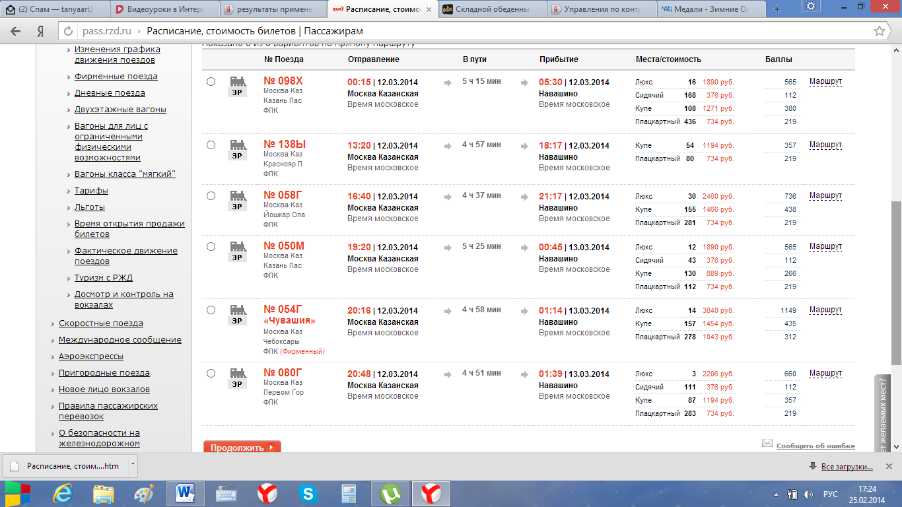The image size is (902, 507).
Task: Select radio button for train № 058Г
Action: pyautogui.click(x=211, y=196)
